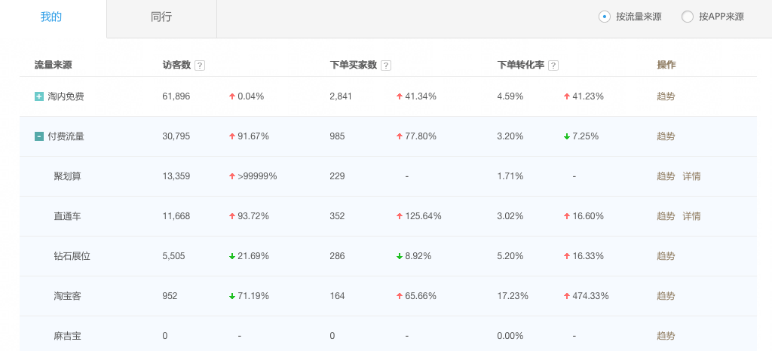
Task: Click the buyer count 985
Action: click(337, 136)
